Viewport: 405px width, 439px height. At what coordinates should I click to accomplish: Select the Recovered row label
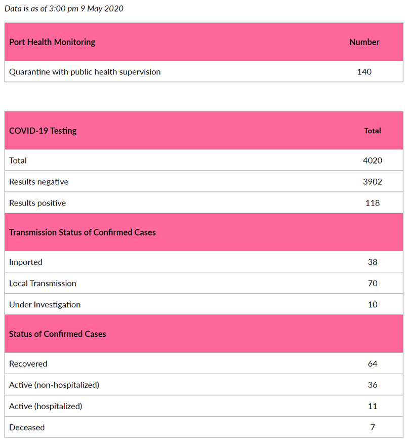pos(28,364)
